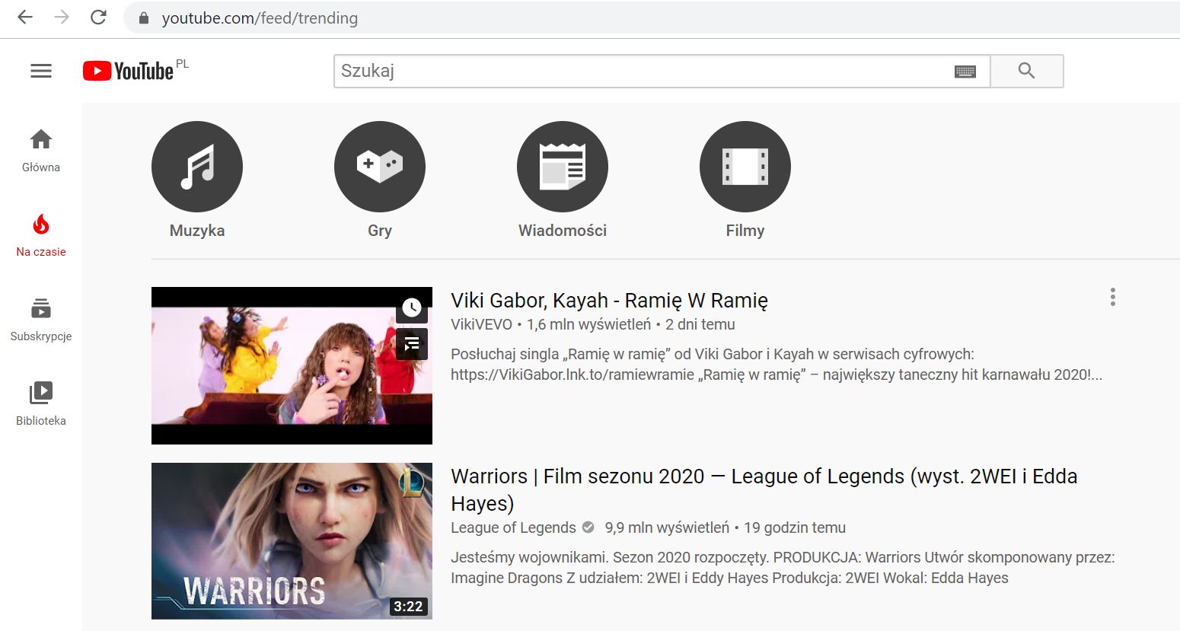Screen dimensions: 1180x631
Task: Click the Viki Gabor video description text
Action: tap(777, 365)
